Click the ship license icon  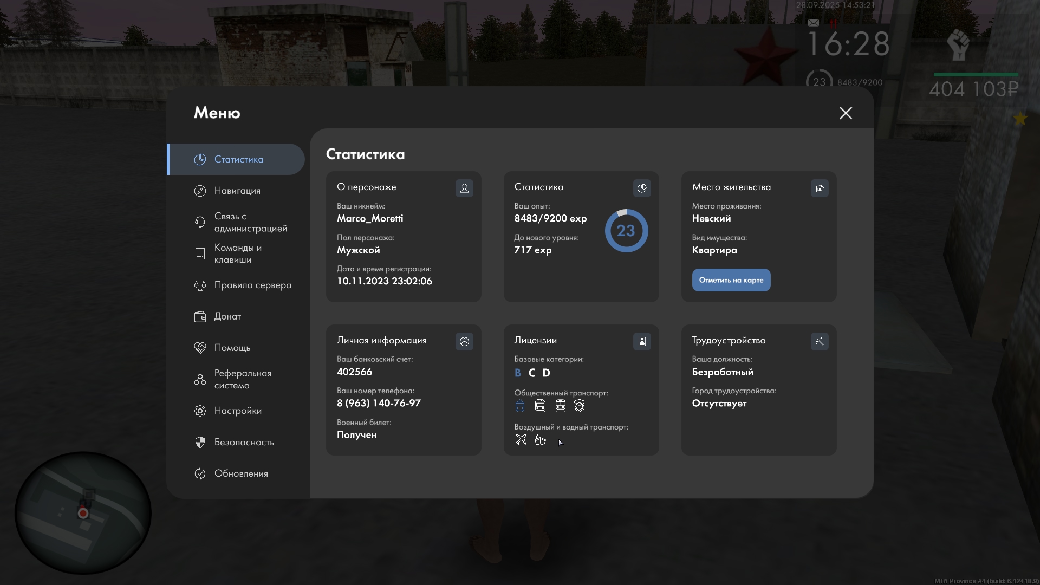pyautogui.click(x=540, y=440)
